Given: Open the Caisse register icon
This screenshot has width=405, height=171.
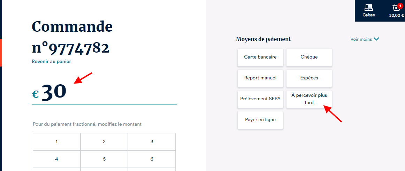Looking at the screenshot, I should click(x=368, y=8).
